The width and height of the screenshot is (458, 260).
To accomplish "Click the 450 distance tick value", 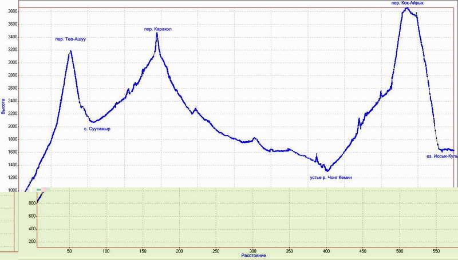I will pos(362,251).
